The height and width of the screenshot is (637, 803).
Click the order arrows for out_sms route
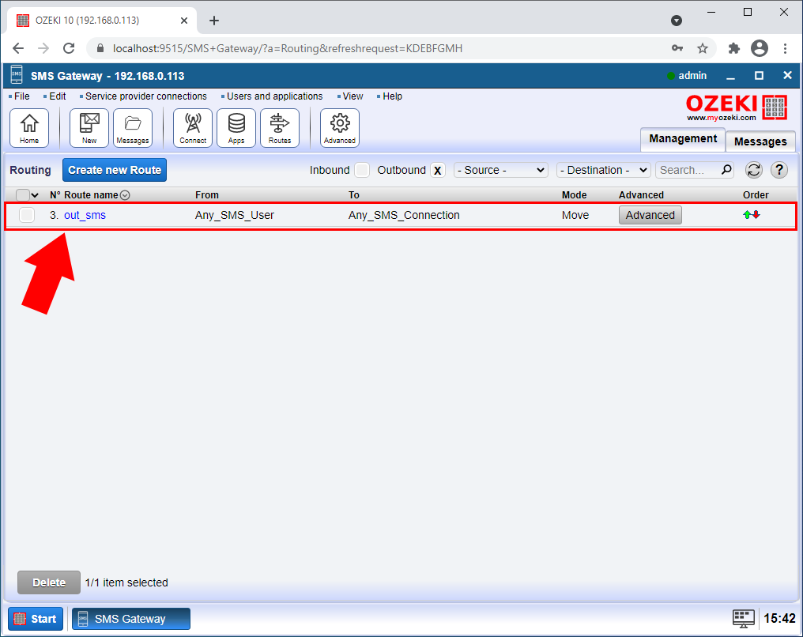click(x=752, y=215)
